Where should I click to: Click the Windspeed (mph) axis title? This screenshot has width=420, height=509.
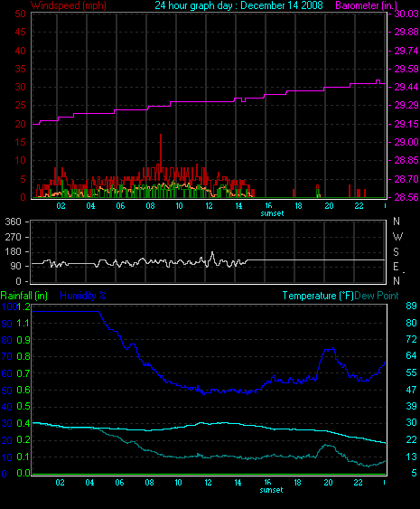coord(69,5)
